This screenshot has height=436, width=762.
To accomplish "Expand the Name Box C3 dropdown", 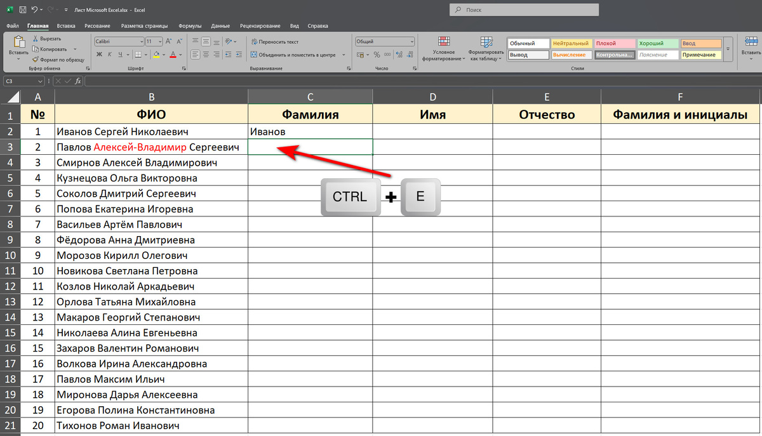I will 40,81.
